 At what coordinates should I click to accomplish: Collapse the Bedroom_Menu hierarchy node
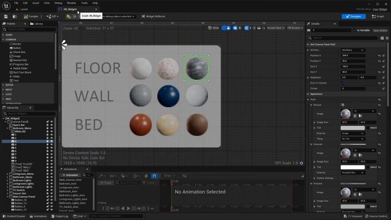[x=7, y=128]
